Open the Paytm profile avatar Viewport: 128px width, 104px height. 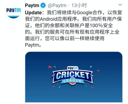point(14,10)
